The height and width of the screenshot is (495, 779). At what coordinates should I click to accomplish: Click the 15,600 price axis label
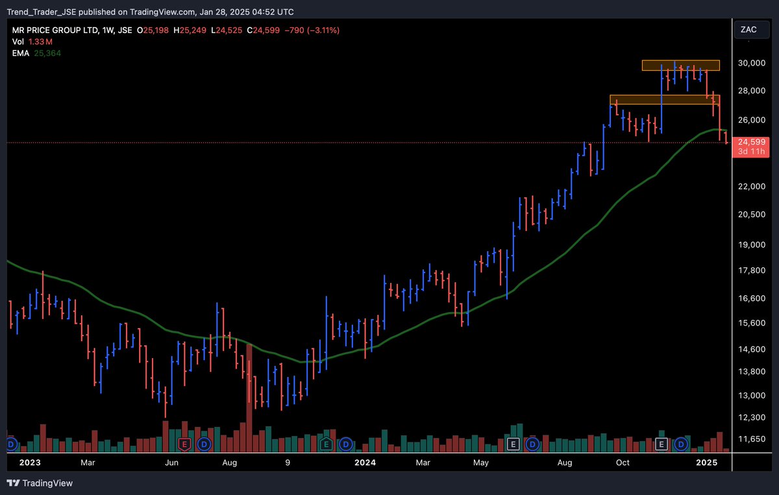(752, 323)
